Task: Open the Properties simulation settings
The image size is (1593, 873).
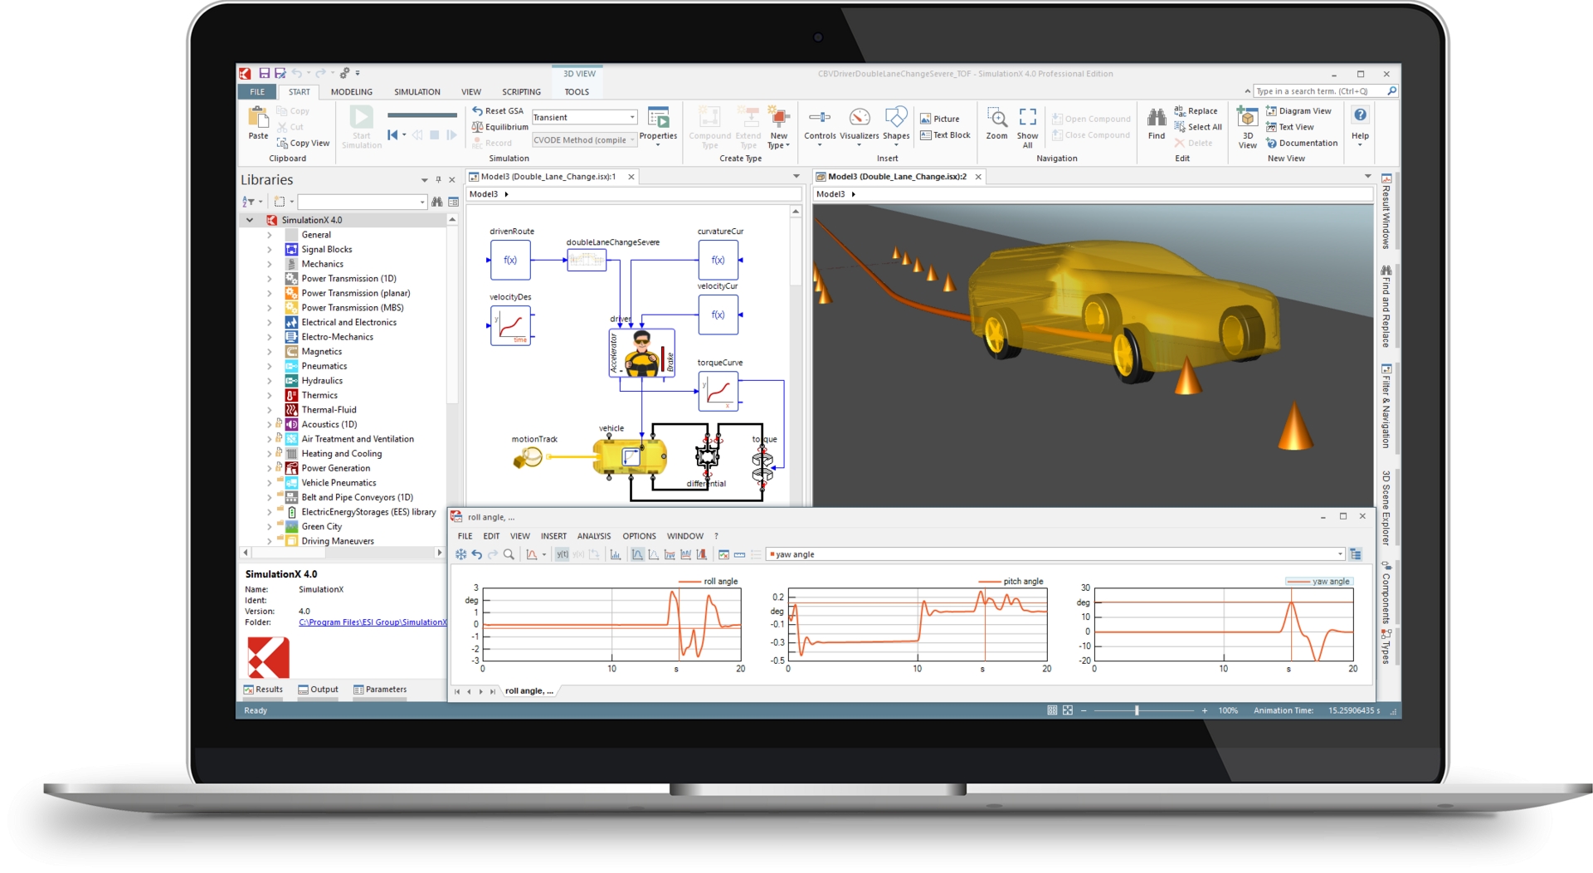Action: (x=658, y=124)
